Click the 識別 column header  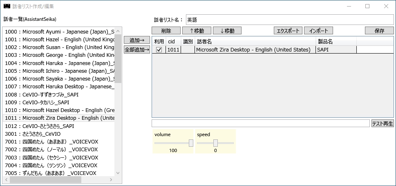(188, 41)
